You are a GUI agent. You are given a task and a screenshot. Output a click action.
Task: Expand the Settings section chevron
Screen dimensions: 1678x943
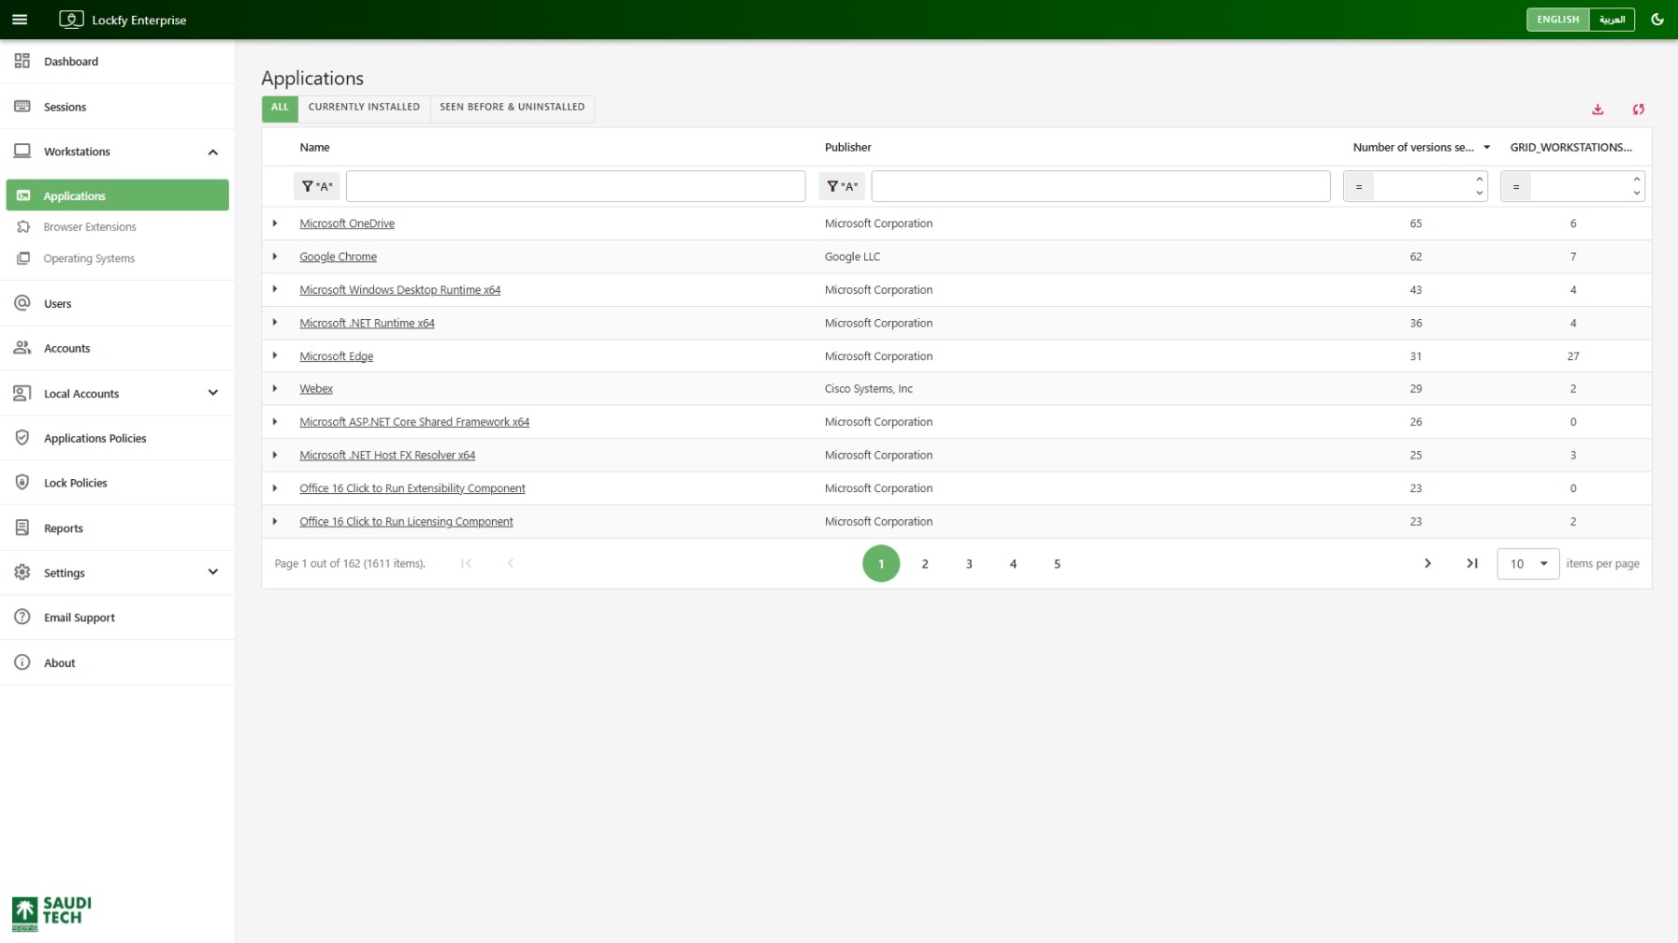(213, 573)
